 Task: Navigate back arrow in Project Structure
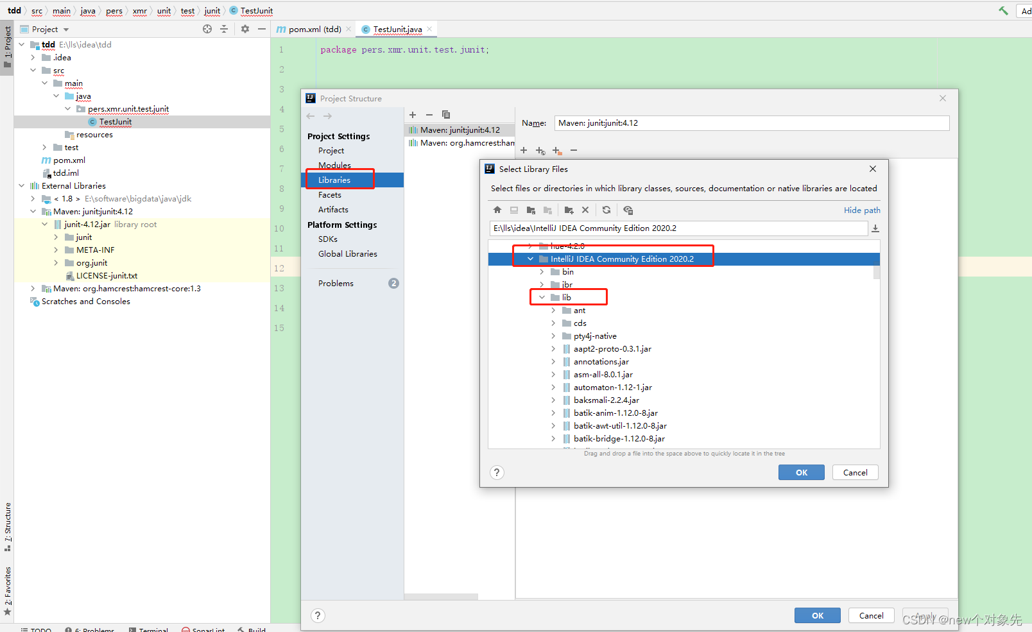[311, 116]
